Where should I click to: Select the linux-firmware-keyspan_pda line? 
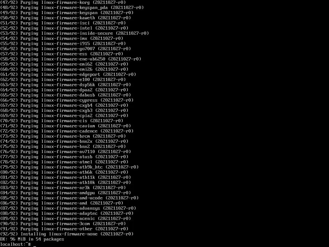pyautogui.click(x=72, y=8)
